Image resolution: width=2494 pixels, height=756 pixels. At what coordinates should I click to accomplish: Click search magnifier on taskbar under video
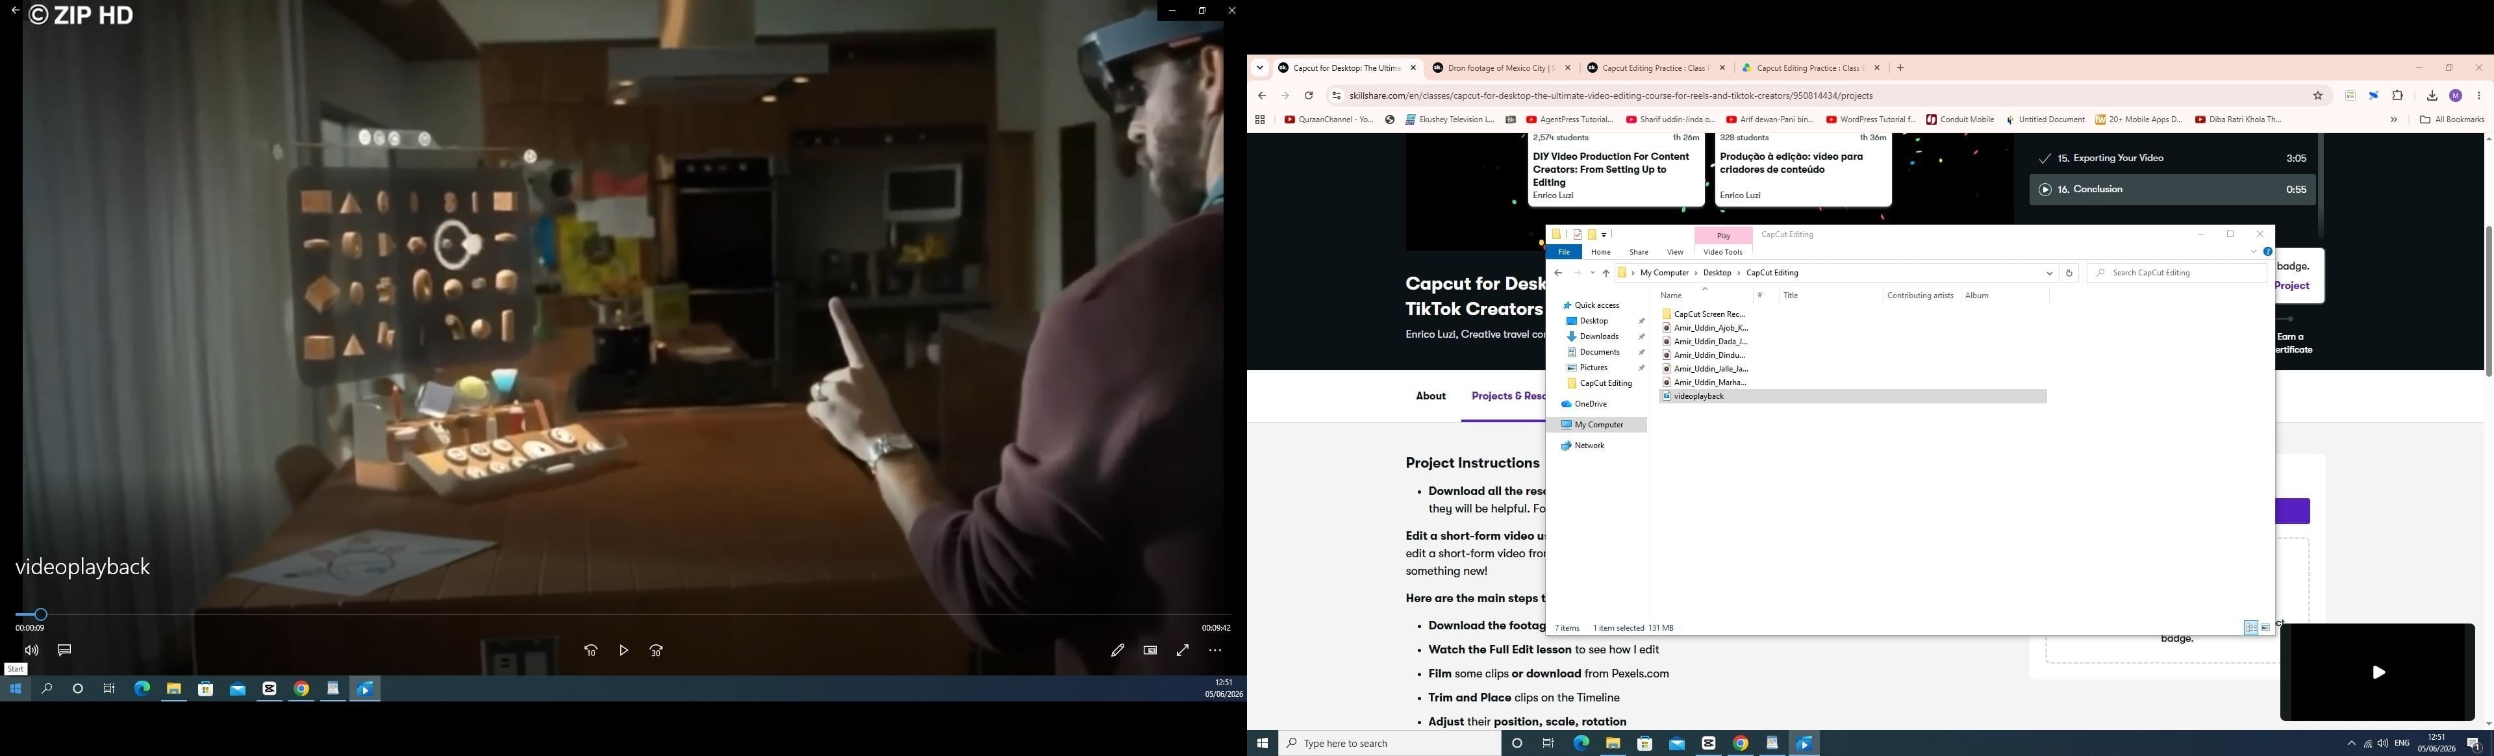coord(47,688)
